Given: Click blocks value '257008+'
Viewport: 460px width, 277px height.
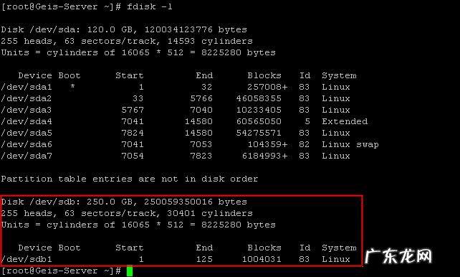Looking at the screenshot, I should tap(267, 87).
